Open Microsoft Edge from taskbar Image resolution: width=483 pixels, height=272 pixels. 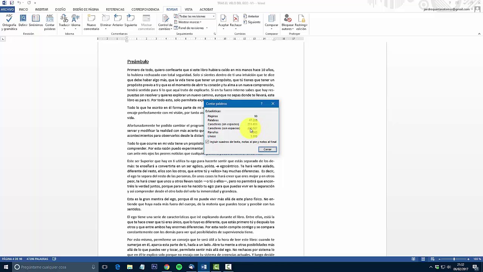(117, 267)
